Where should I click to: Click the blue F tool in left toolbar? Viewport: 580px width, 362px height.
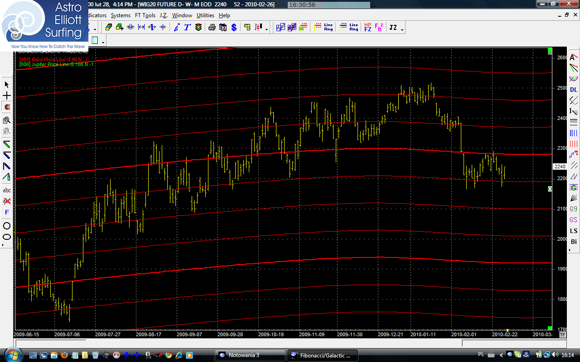[x=7, y=212]
